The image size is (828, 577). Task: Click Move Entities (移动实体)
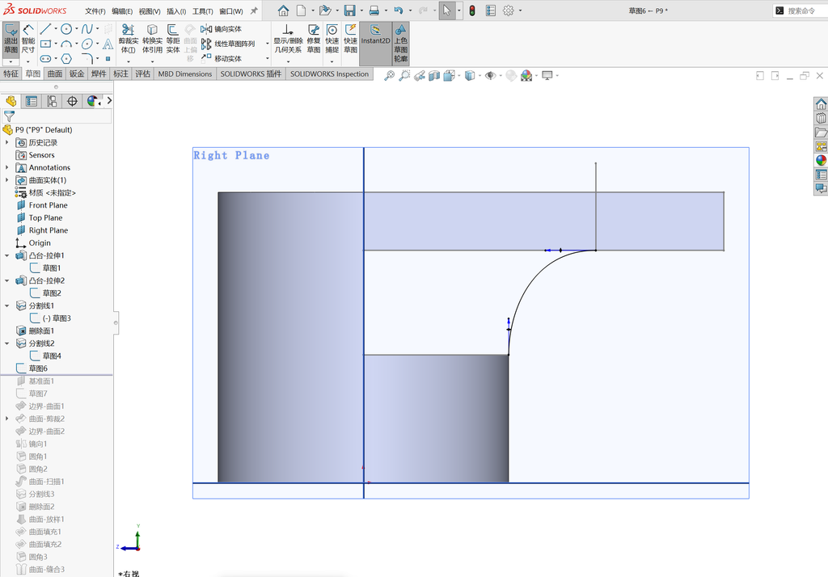tap(222, 59)
